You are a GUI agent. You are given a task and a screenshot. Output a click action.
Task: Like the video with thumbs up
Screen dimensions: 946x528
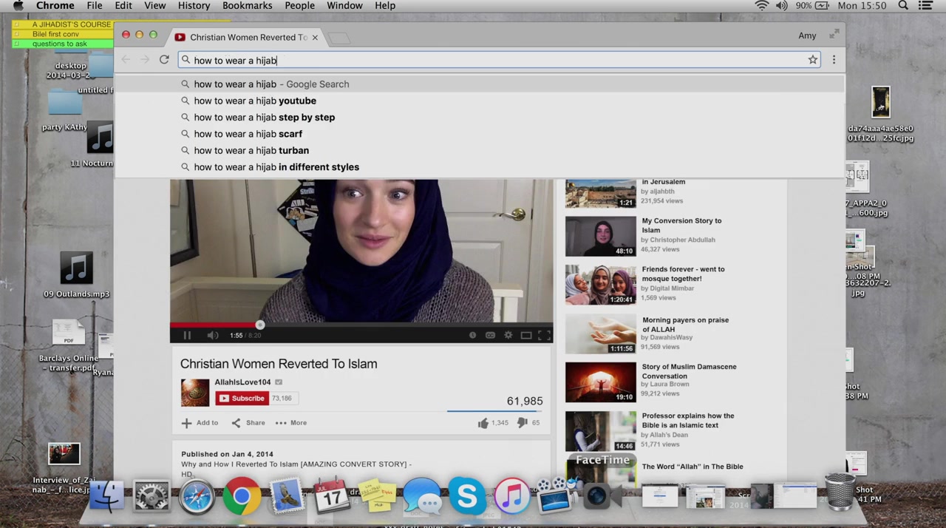click(483, 423)
